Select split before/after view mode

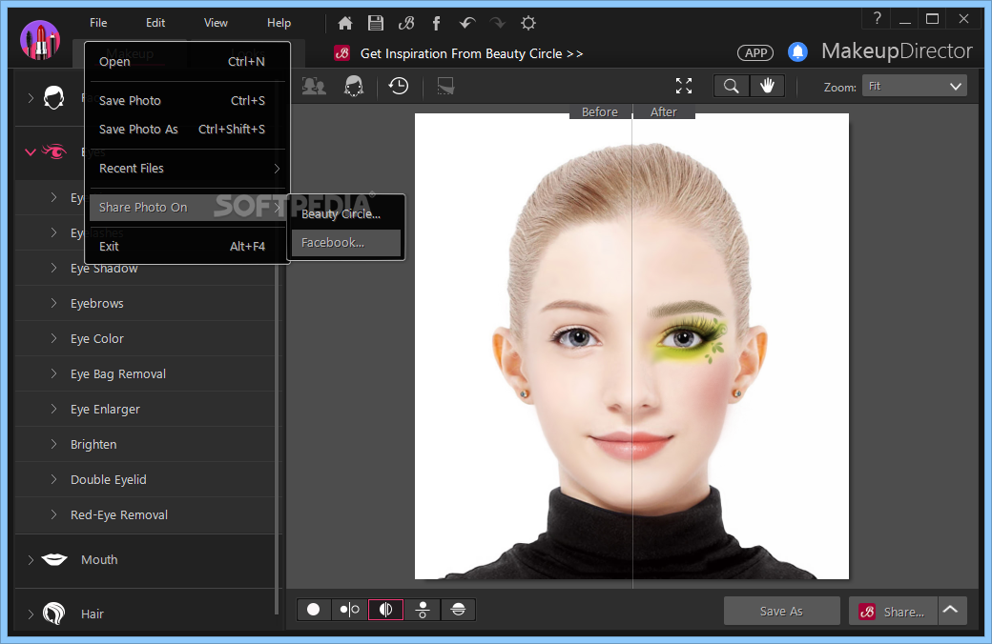click(x=386, y=610)
